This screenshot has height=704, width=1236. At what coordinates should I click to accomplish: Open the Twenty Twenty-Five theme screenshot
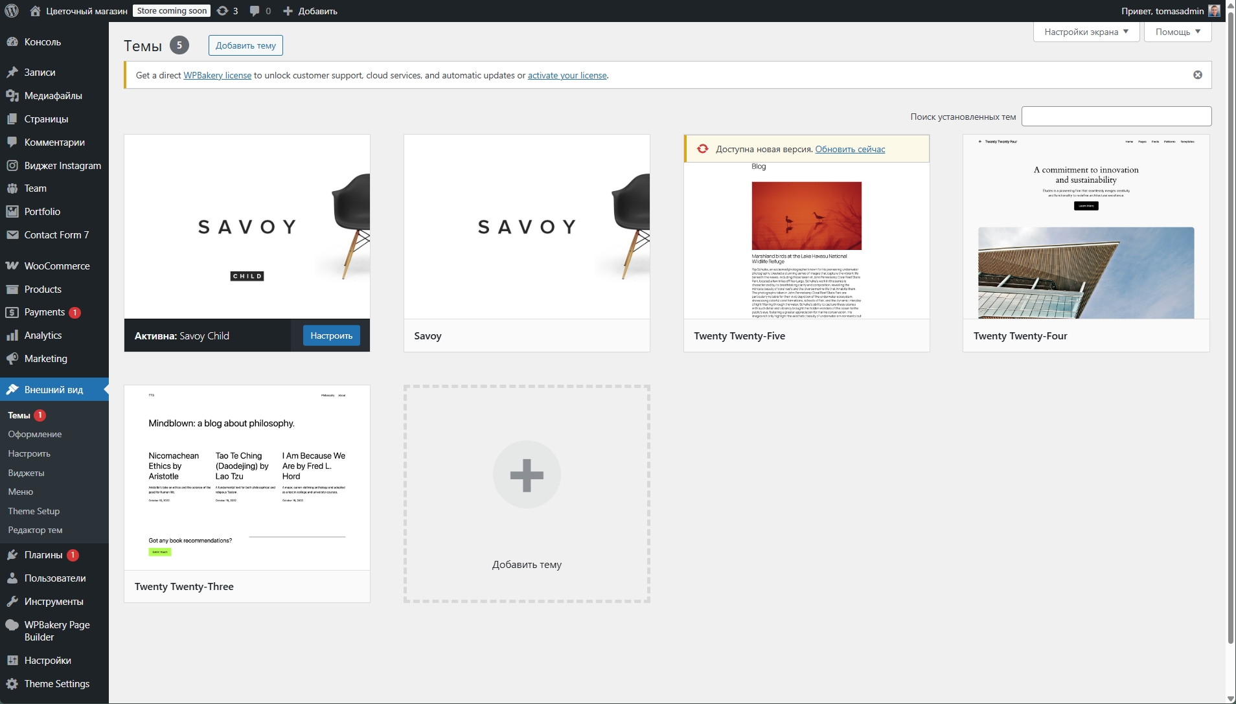807,240
